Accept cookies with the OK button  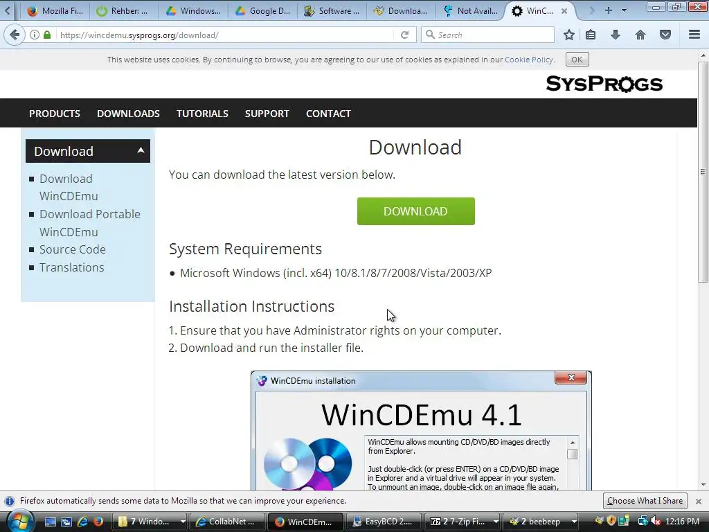tap(577, 60)
